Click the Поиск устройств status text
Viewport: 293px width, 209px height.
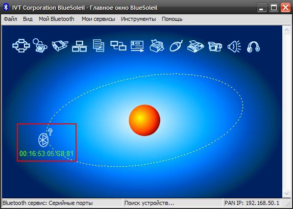149,203
